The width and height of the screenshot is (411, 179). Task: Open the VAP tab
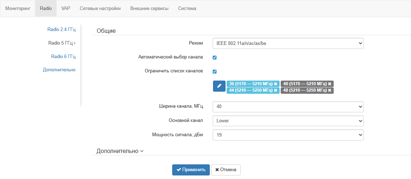66,8
